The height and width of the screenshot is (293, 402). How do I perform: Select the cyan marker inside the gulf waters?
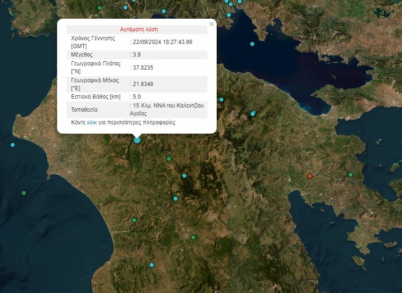tap(252, 44)
